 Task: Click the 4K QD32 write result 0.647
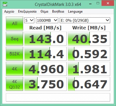(x=89, y=84)
